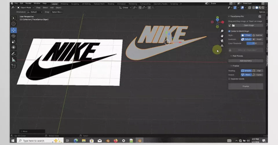
Task: Click the zoom magnifier viewport icon
Action: click(x=222, y=31)
